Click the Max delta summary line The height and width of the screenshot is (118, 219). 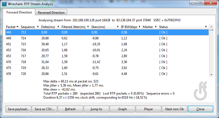point(71,81)
